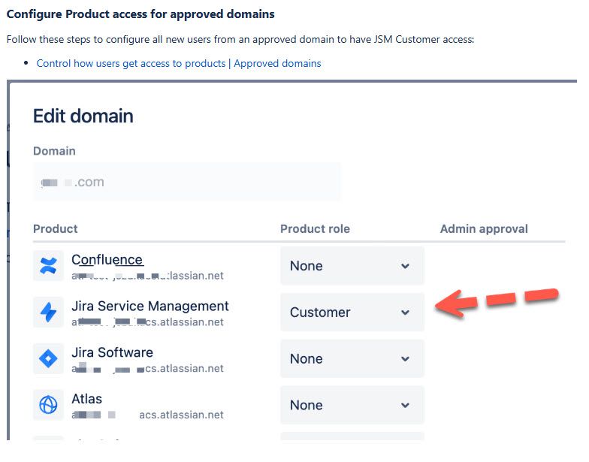Screen dimensions: 589x462
Task: Click the site URL under Atlas
Action: point(147,415)
